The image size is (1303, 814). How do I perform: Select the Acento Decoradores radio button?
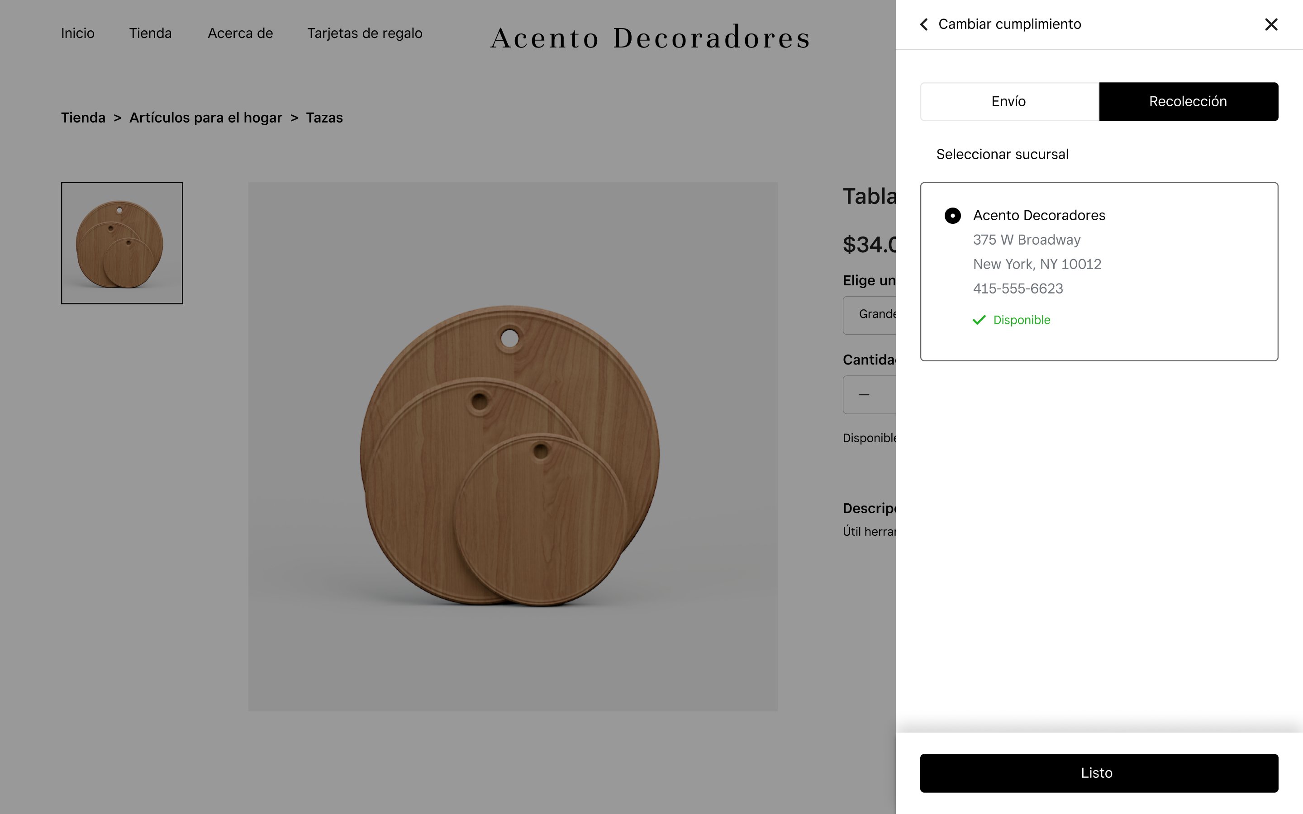(952, 216)
